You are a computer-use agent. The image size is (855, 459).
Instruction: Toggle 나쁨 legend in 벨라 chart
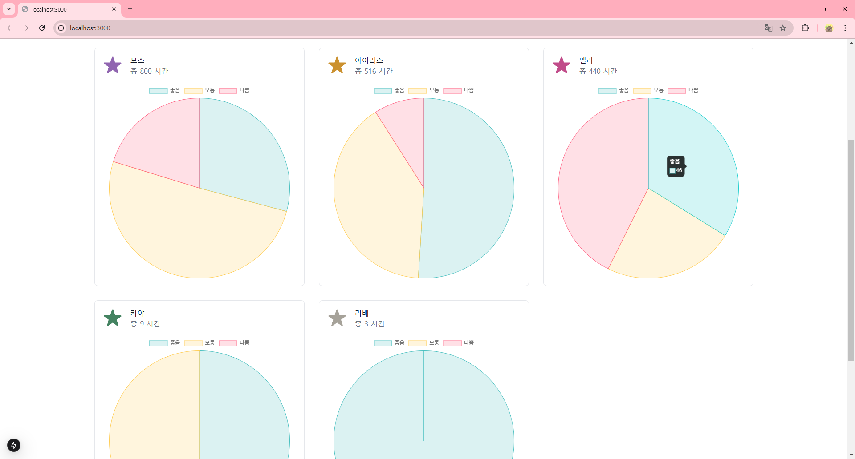pyautogui.click(x=683, y=90)
